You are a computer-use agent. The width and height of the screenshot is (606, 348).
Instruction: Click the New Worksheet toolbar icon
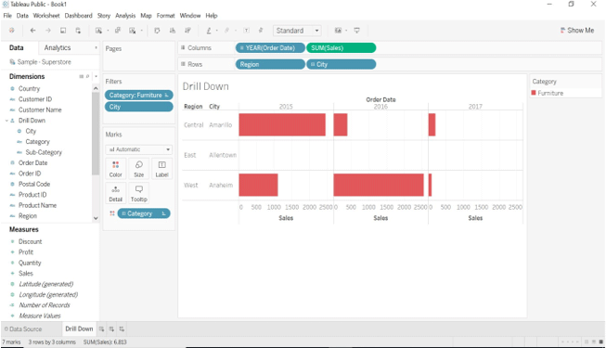point(99,31)
